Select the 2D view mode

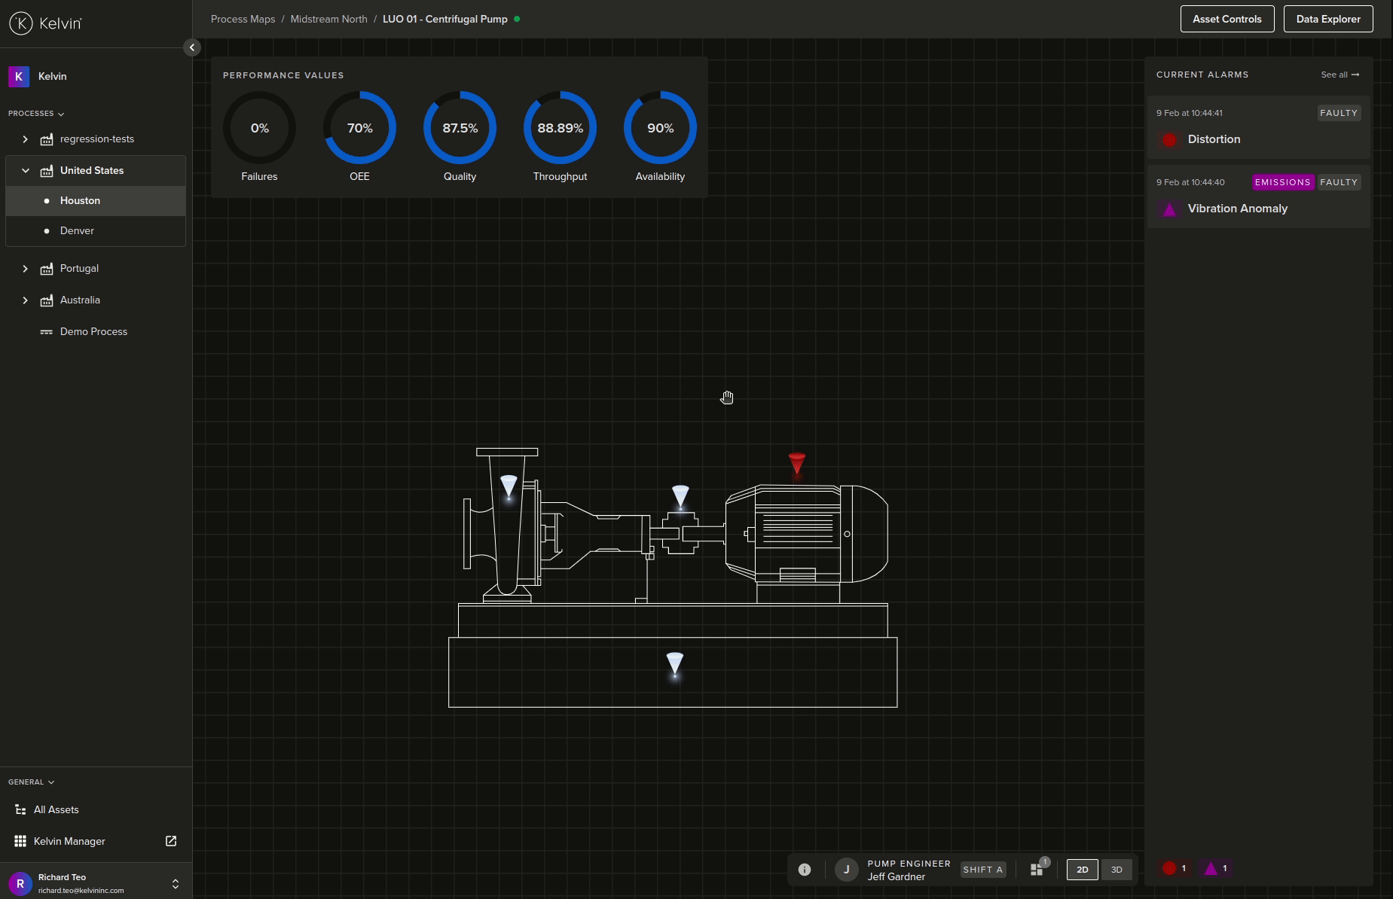point(1082,870)
